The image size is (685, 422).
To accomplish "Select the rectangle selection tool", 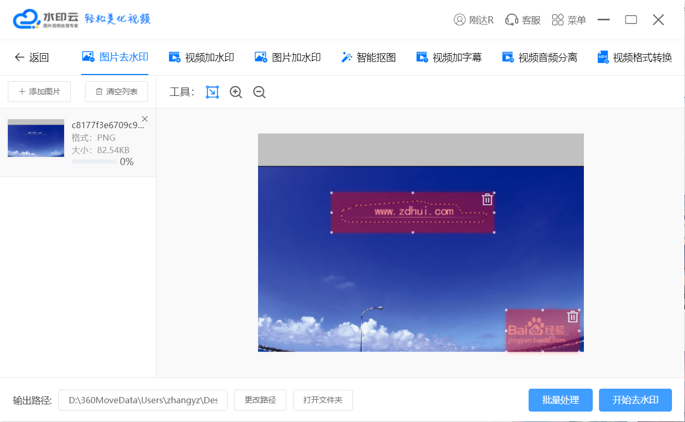I will pos(212,92).
